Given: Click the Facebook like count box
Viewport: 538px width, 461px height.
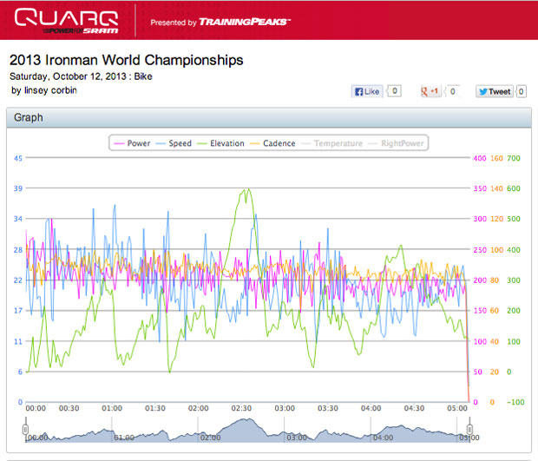Looking at the screenshot, I should pos(394,90).
